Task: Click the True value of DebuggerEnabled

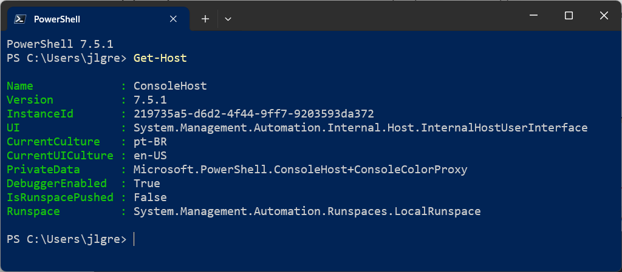Action: 146,184
